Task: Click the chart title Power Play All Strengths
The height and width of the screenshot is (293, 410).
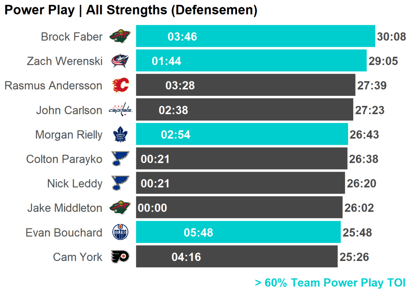Action: coord(131,10)
